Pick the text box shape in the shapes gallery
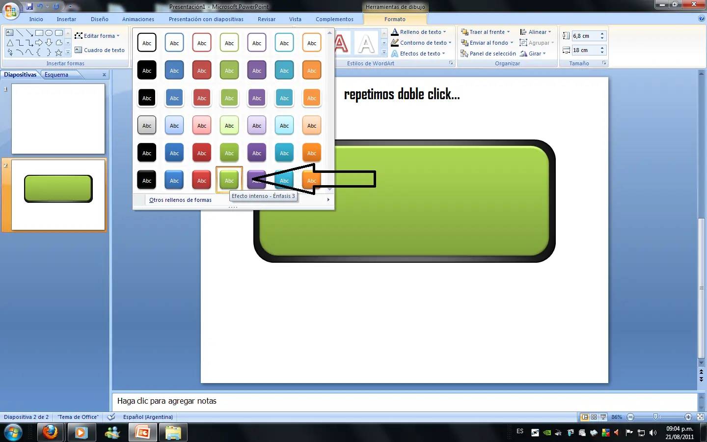The height and width of the screenshot is (442, 707). pos(10,33)
